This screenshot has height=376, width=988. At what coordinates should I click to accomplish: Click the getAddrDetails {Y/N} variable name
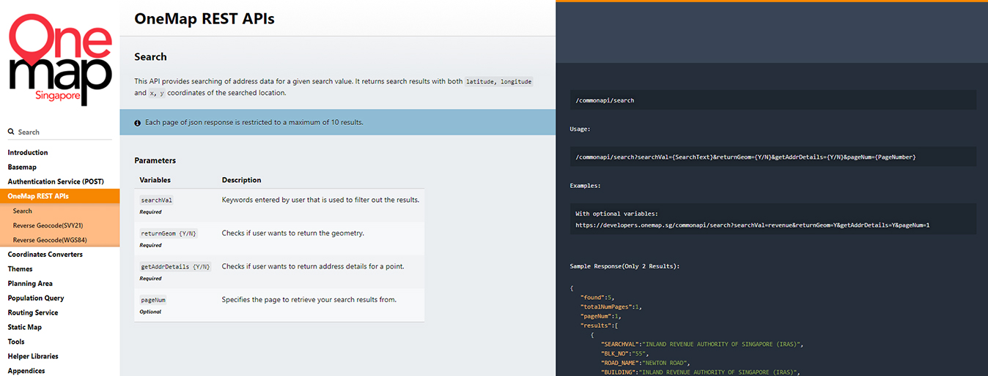click(175, 267)
